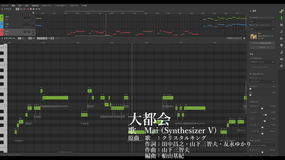Open the database version 100 dropdown
285x160 pixels.
point(262,29)
